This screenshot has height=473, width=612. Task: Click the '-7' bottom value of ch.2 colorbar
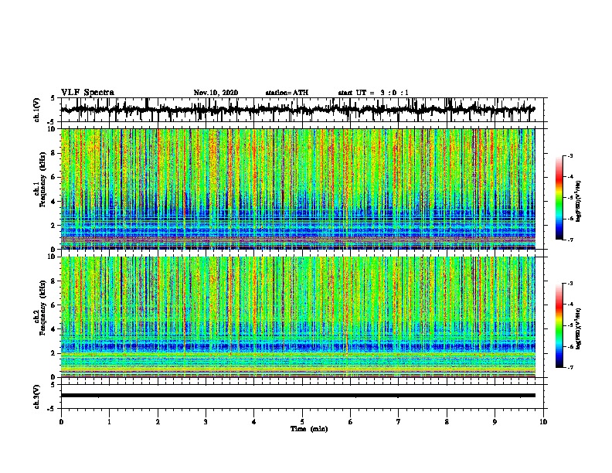(x=570, y=367)
